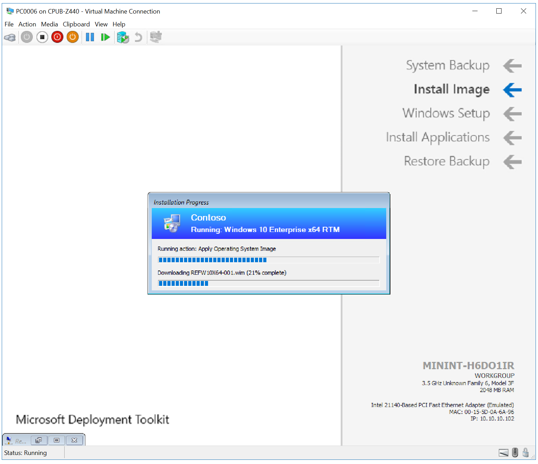Click the REFW10X64-001.wim download progress bar
The width and height of the screenshot is (538, 464).
point(269,283)
